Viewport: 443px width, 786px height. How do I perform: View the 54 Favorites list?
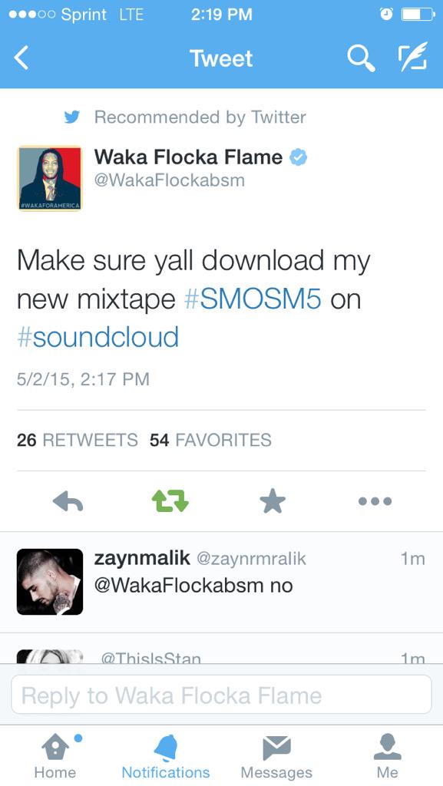tap(210, 440)
